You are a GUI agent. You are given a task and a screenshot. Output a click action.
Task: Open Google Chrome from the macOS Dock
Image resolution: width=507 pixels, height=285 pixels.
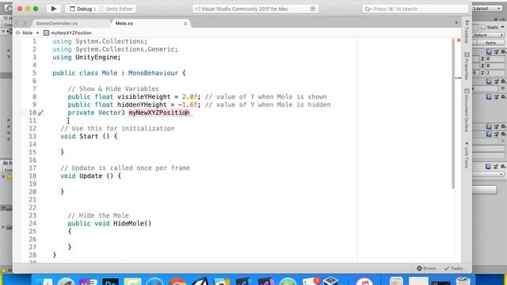coord(177,282)
